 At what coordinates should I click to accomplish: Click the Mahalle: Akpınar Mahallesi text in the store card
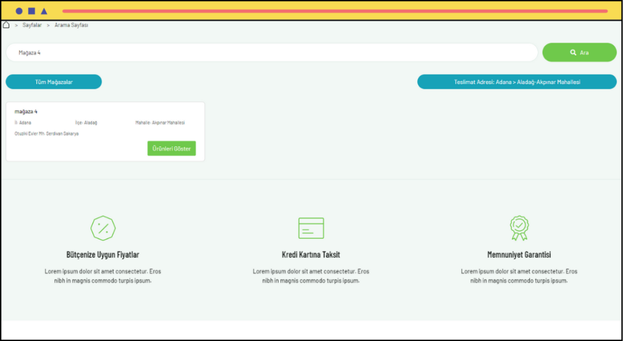click(x=160, y=123)
